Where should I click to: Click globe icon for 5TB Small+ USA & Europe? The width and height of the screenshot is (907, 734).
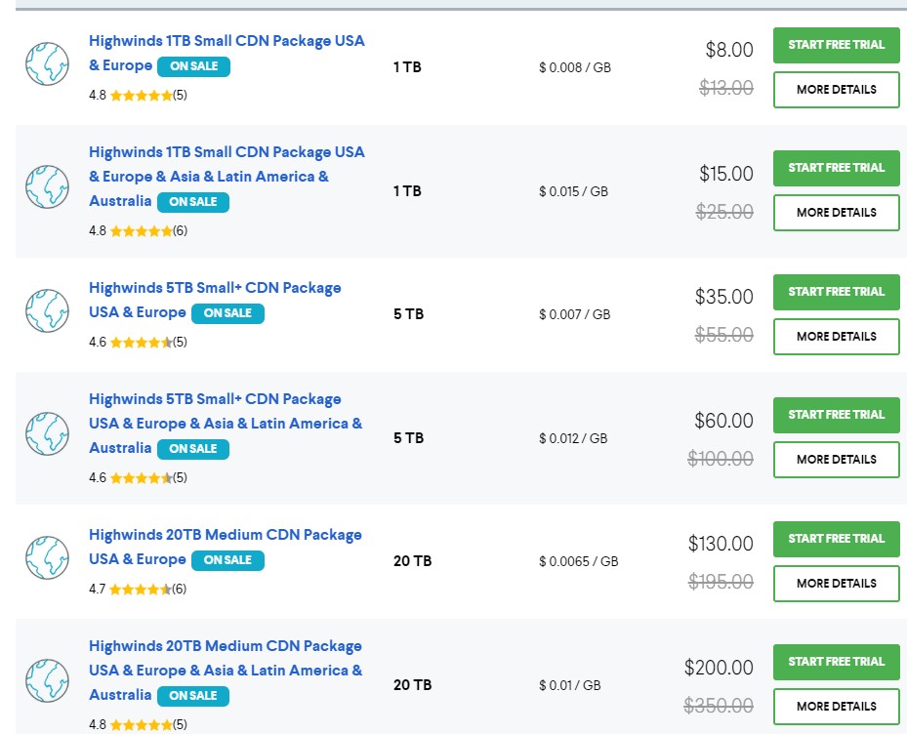pyautogui.click(x=47, y=311)
